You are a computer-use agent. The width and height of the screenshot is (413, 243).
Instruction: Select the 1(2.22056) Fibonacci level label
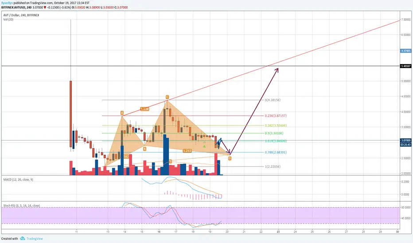(273, 167)
